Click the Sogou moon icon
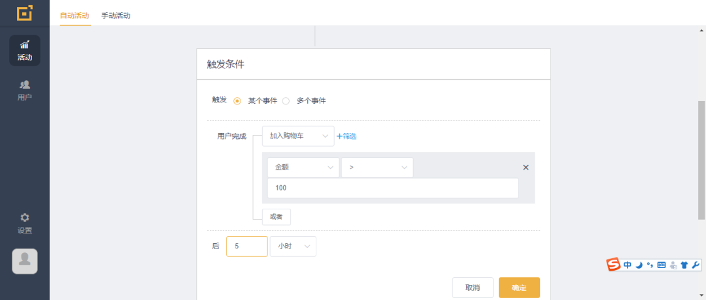 coord(639,265)
